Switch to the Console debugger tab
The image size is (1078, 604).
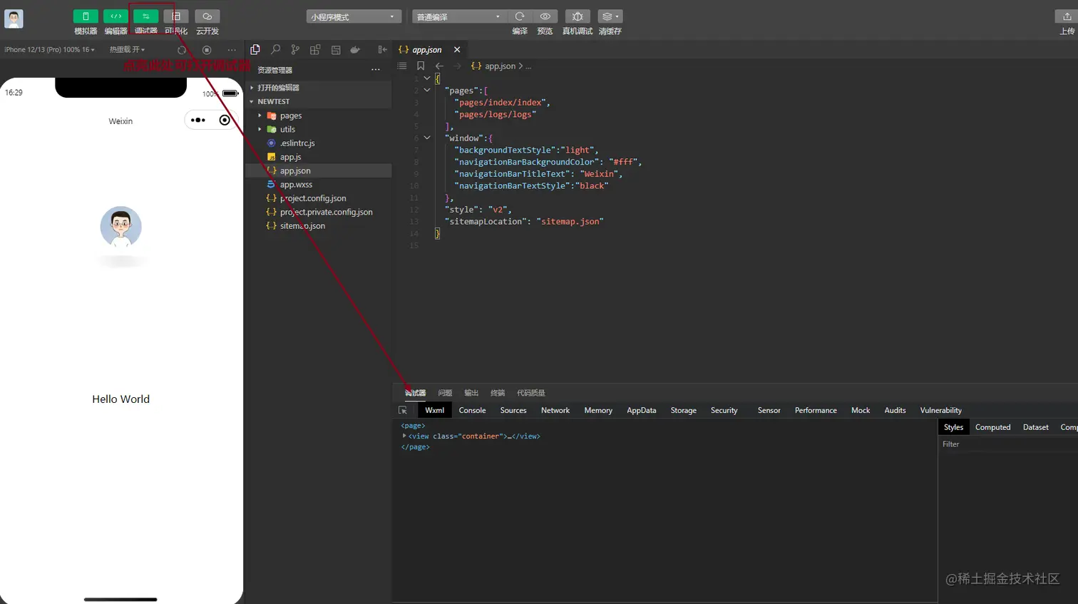click(x=472, y=411)
